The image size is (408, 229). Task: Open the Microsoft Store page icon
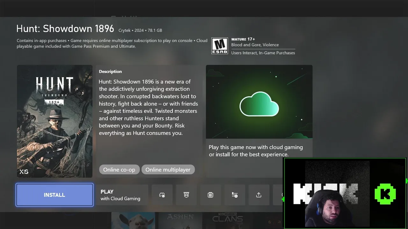tap(210, 195)
